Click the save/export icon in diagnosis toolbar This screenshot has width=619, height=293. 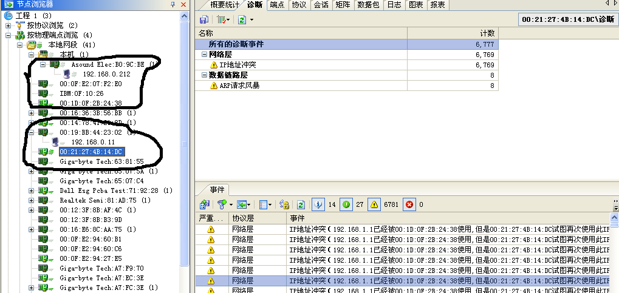click(x=204, y=20)
